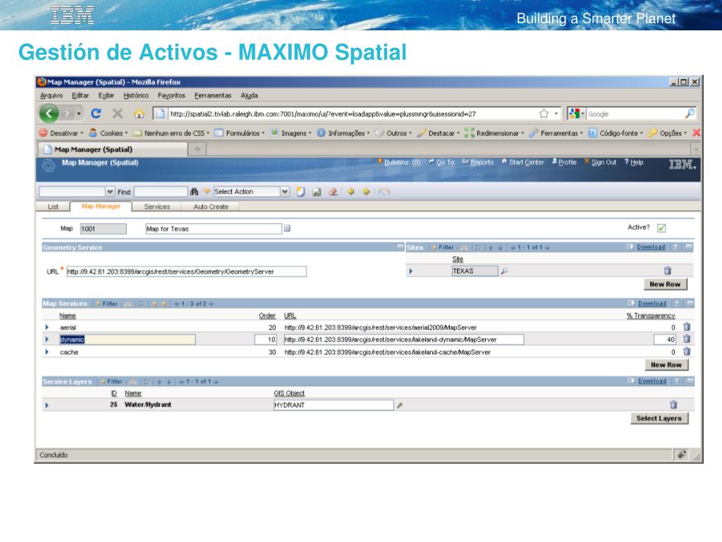
Task: Click New Row button under Sites
Action: click(665, 284)
